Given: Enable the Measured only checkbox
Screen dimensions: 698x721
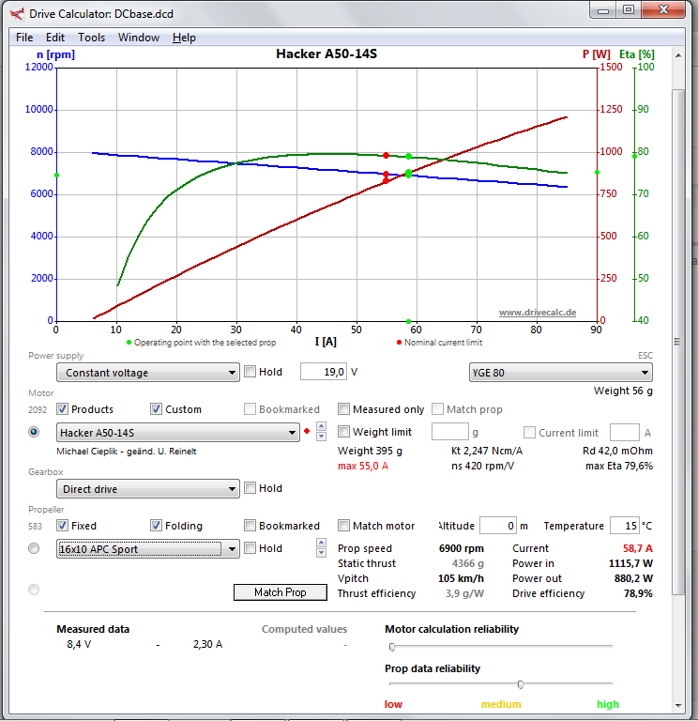Looking at the screenshot, I should [344, 409].
